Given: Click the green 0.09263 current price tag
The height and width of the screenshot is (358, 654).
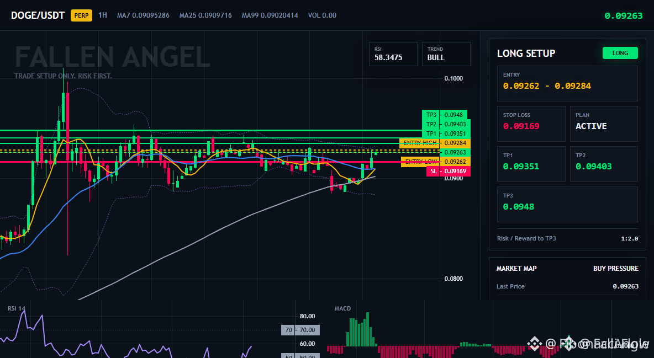Looking at the screenshot, I should coord(455,153).
